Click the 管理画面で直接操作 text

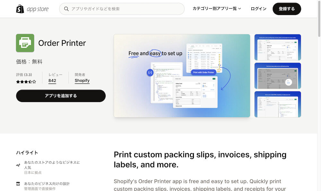(40, 188)
